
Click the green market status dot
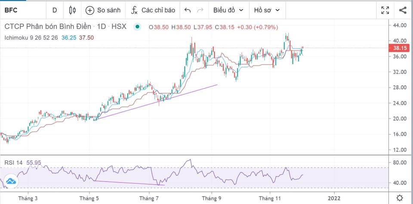point(137,27)
